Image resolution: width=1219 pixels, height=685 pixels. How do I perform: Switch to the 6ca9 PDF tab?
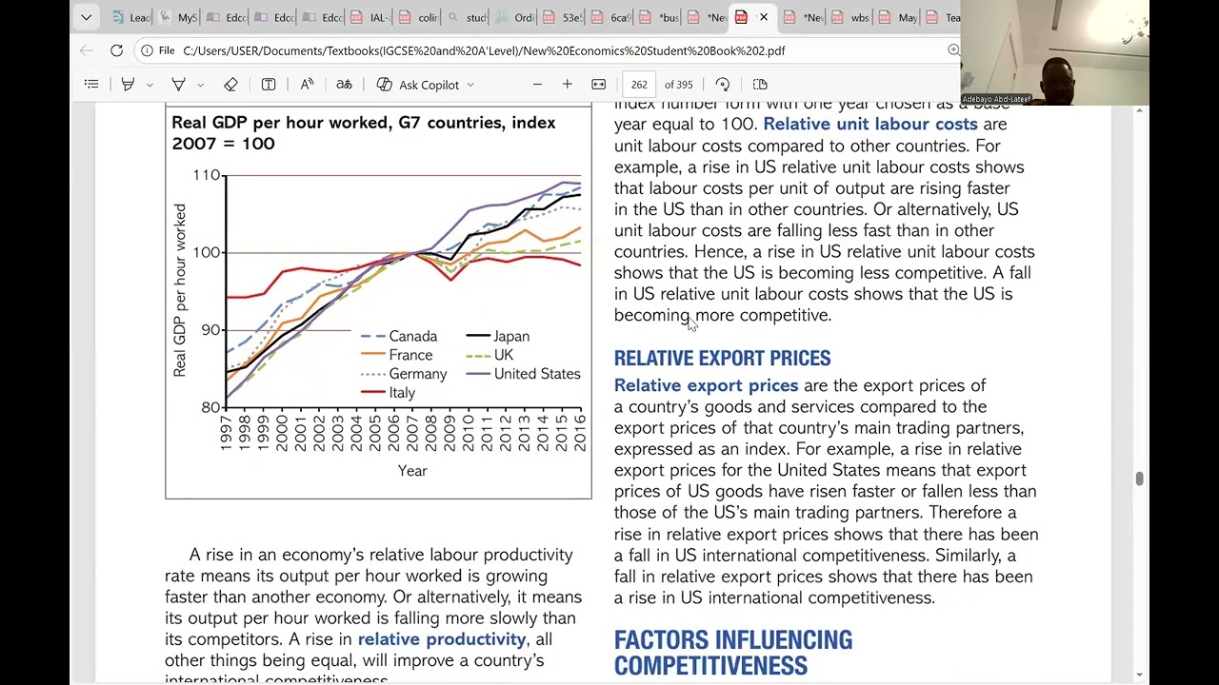[610, 17]
